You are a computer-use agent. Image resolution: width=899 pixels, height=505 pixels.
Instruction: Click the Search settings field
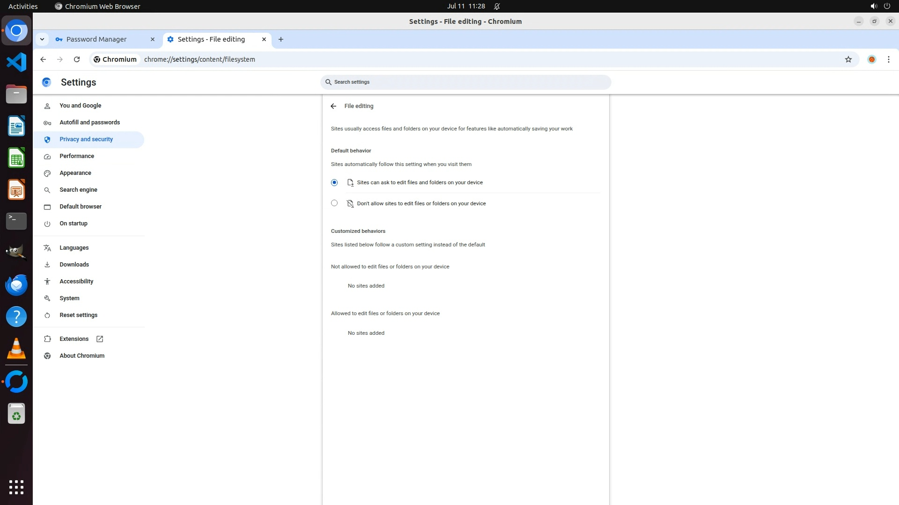tap(465, 82)
